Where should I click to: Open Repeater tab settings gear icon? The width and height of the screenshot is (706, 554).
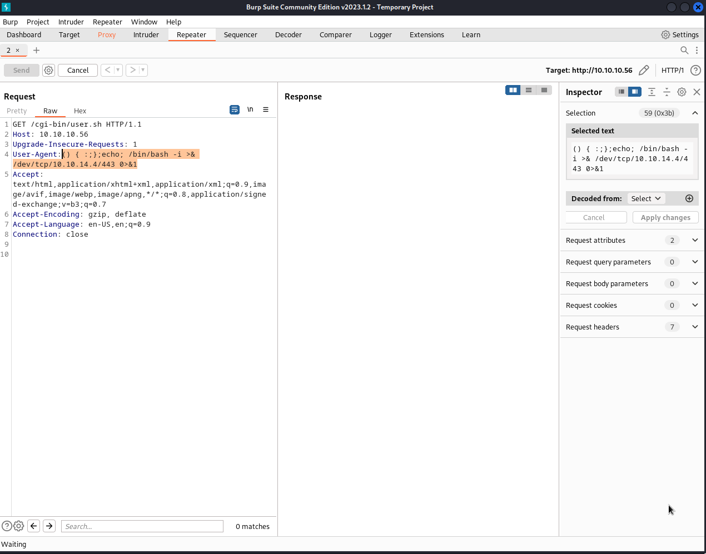[49, 70]
